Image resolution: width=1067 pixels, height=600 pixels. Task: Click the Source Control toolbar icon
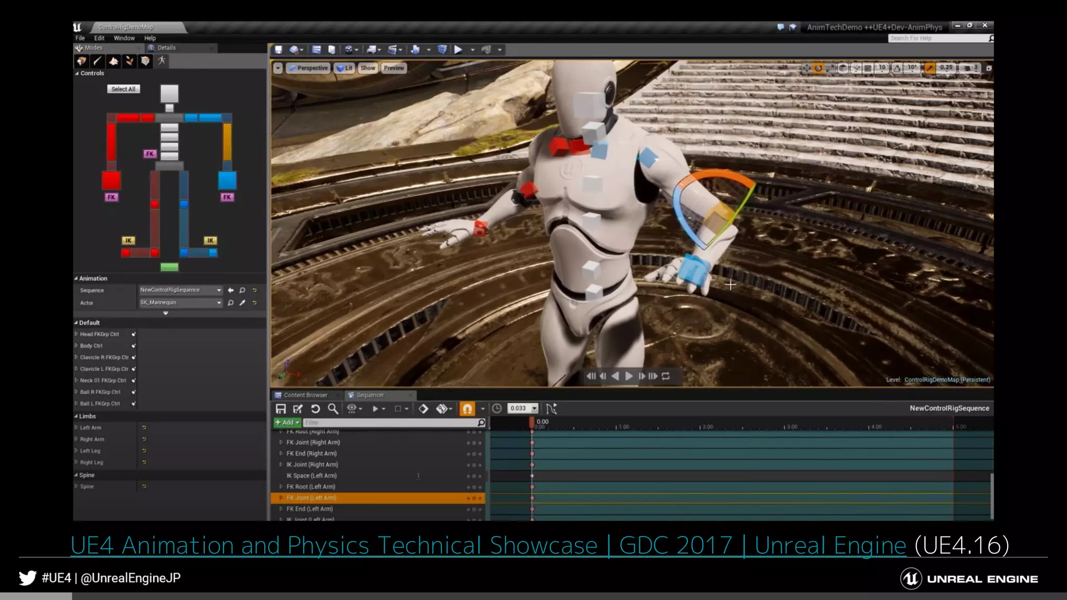[x=294, y=49]
